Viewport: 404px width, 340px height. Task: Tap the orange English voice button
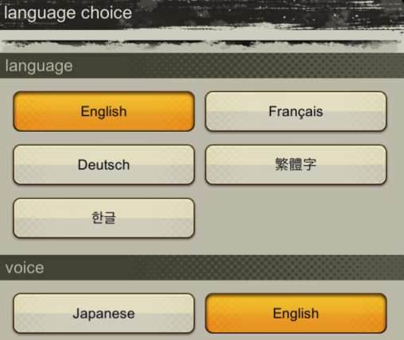pyautogui.click(x=296, y=313)
